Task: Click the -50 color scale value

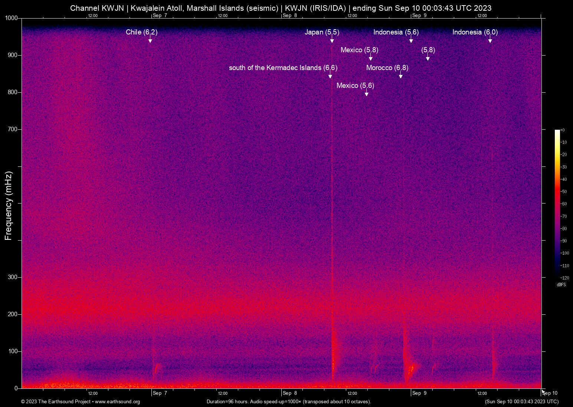Action: [563, 192]
